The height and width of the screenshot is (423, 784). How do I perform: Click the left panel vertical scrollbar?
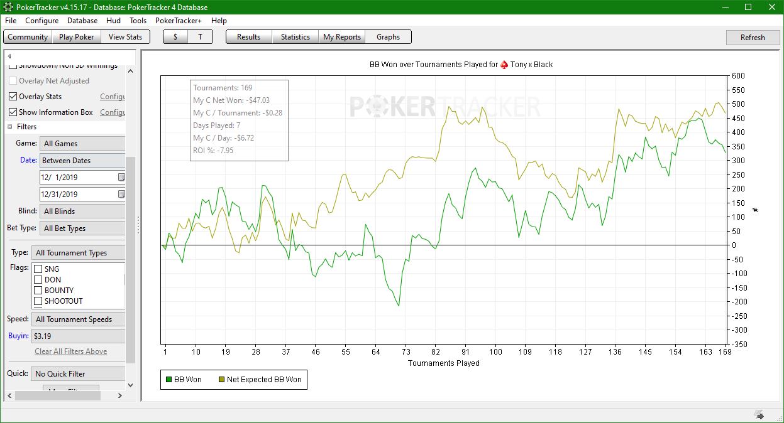coord(131,260)
